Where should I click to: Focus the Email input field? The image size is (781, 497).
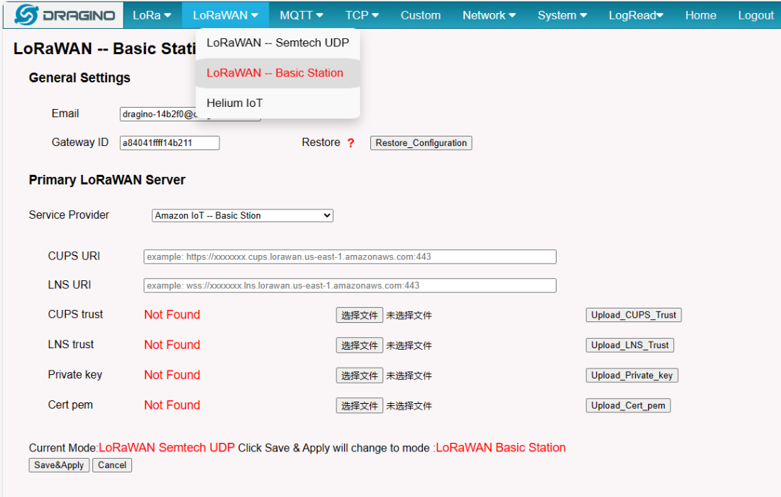pos(158,114)
